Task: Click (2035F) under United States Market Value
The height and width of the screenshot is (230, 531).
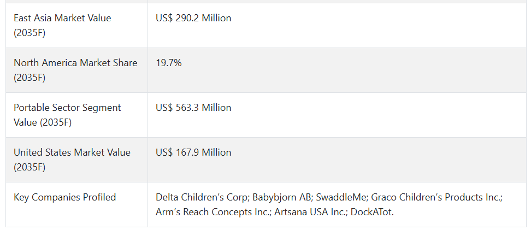Action: 29,167
